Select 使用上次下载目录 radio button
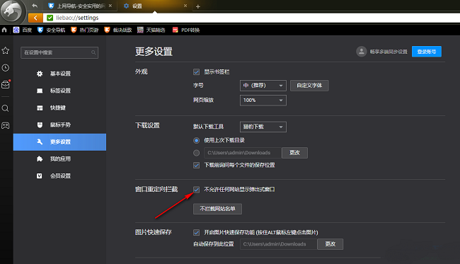This screenshot has width=460, height=264. [196, 141]
